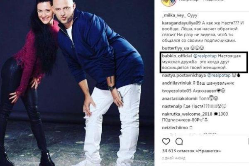The height and width of the screenshot is (166, 249).
Task: Open nakrutka_welcome_2018 commenter profile
Action: click(187, 114)
